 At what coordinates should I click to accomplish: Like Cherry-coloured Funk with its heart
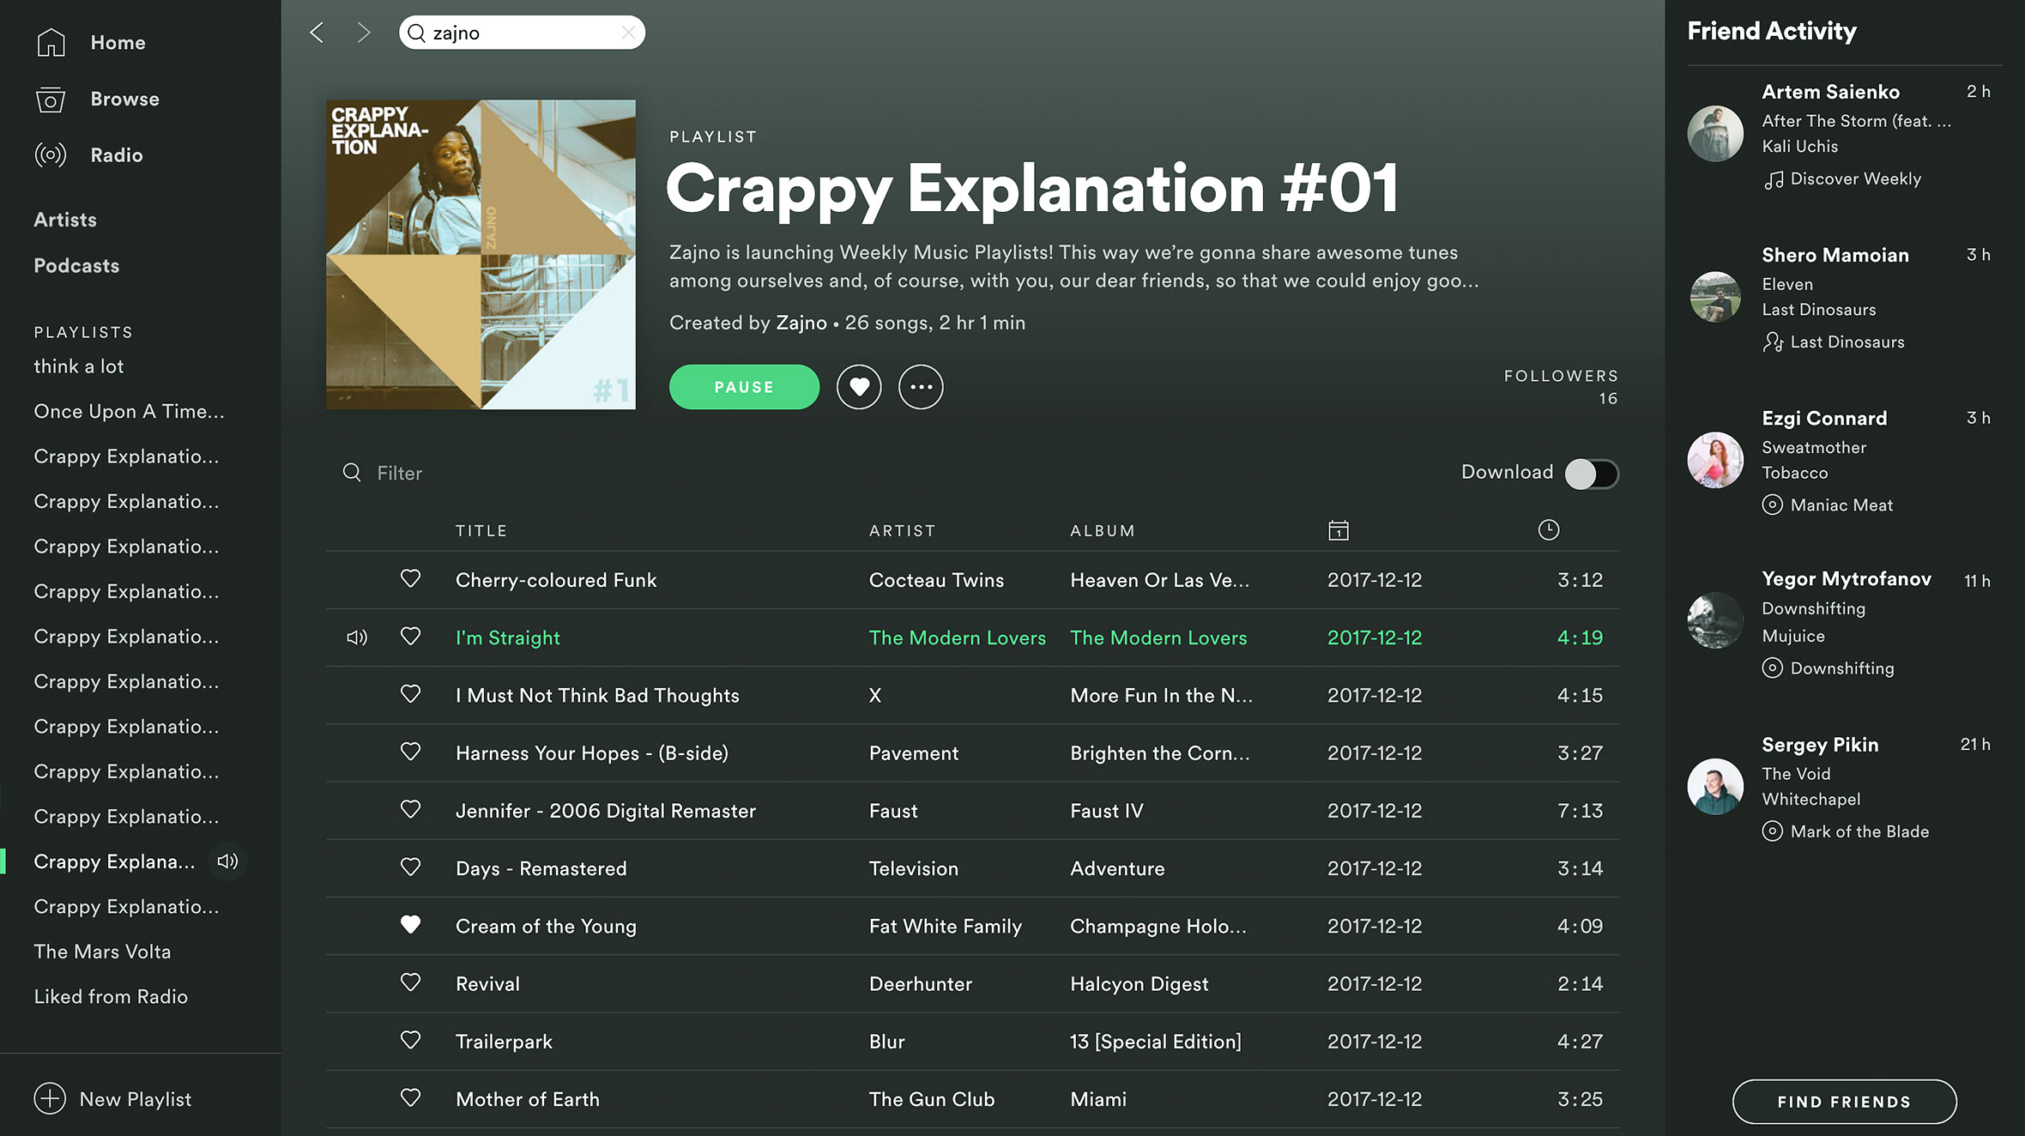tap(411, 579)
